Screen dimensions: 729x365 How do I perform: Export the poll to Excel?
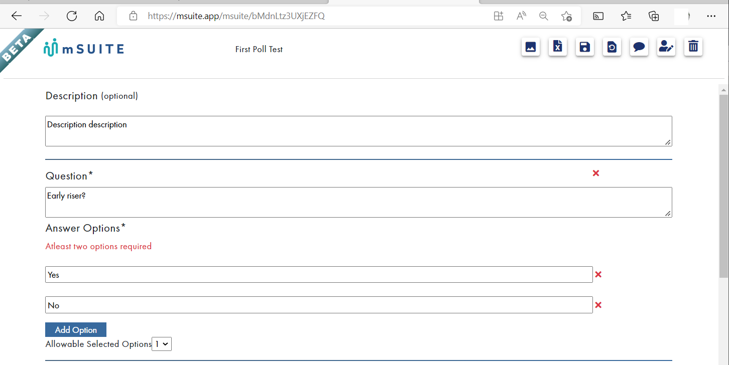coord(558,47)
